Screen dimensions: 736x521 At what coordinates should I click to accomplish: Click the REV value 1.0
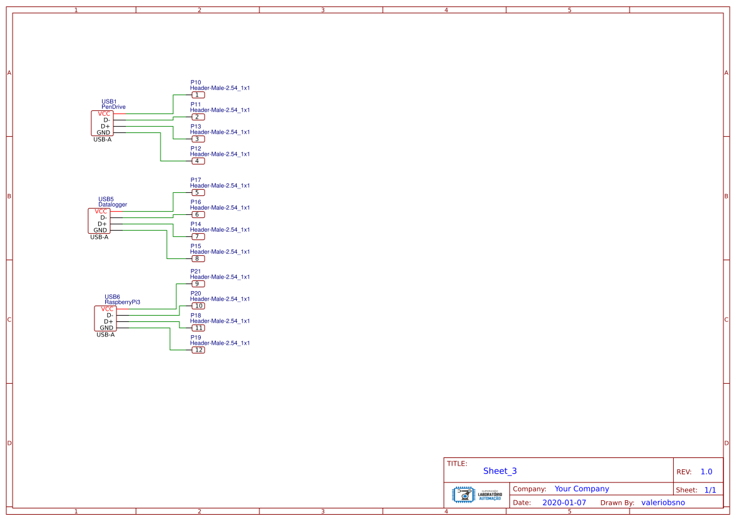point(706,472)
